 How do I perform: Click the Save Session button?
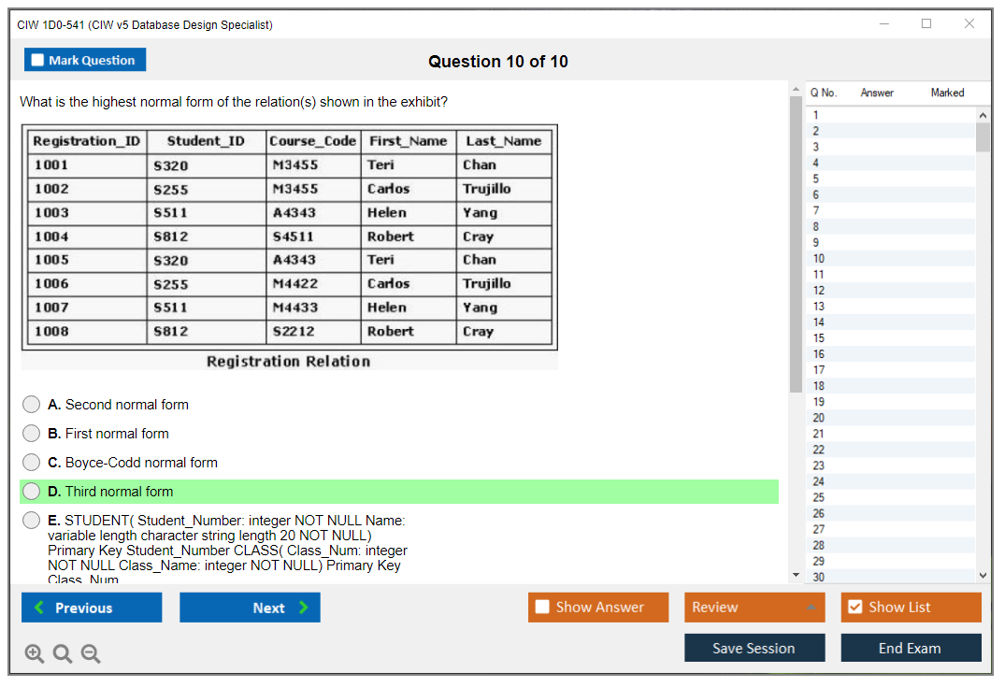tap(754, 649)
